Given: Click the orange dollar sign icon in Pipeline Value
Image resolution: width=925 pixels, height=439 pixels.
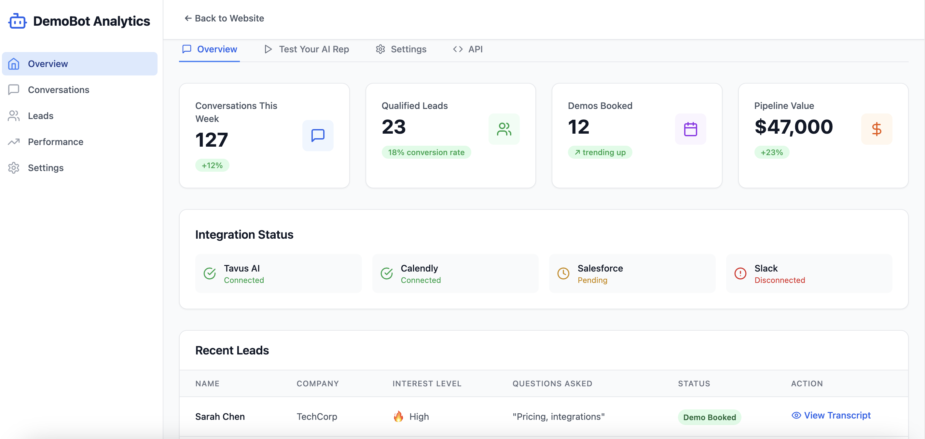Looking at the screenshot, I should tap(877, 129).
